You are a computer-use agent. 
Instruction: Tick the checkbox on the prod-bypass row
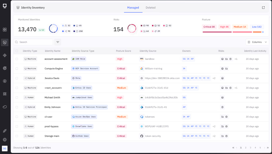[x=17, y=126]
